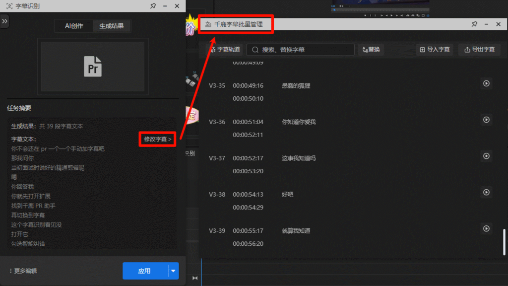Expand the left sidebar with the chevron arrows
The image size is (508, 286).
[5, 21]
